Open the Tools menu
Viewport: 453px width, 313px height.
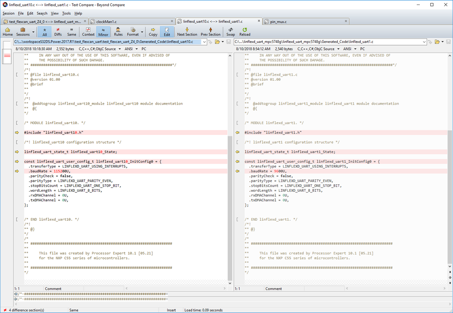point(67,13)
